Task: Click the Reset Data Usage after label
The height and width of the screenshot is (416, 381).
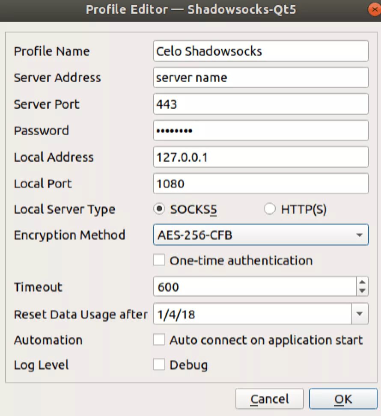Action: (80, 315)
